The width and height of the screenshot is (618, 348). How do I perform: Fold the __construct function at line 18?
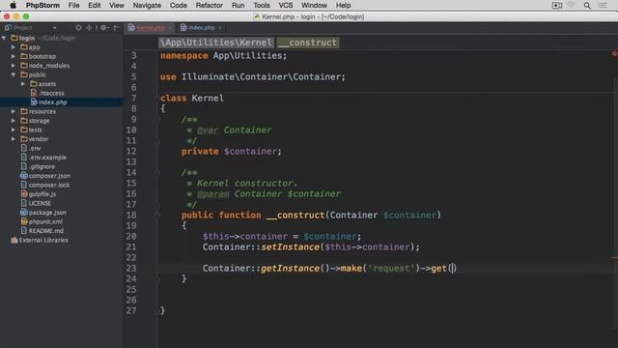coord(157,215)
